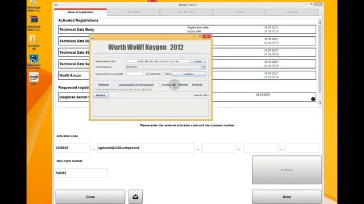The height and width of the screenshot is (204, 364).
Task: Copy the keygen key field 1588511
Action: pyautogui.click(x=197, y=85)
